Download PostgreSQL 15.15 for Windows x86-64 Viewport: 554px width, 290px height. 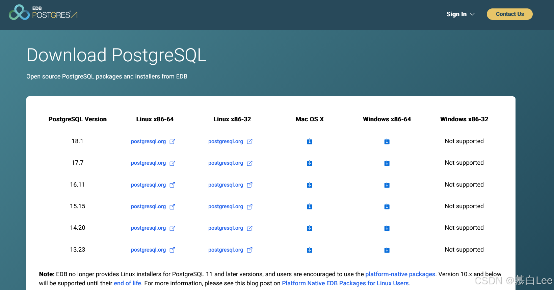(387, 206)
